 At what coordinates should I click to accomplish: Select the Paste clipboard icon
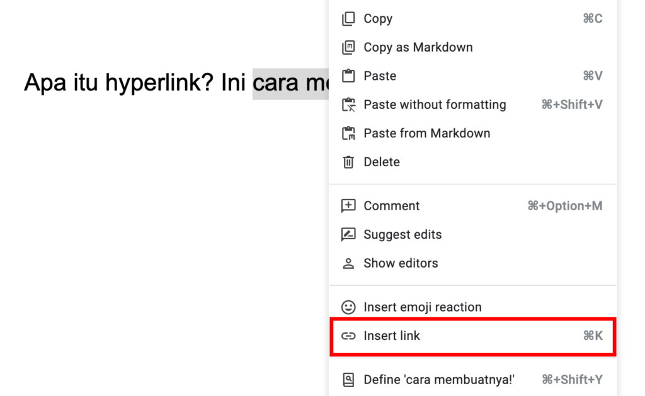point(348,76)
